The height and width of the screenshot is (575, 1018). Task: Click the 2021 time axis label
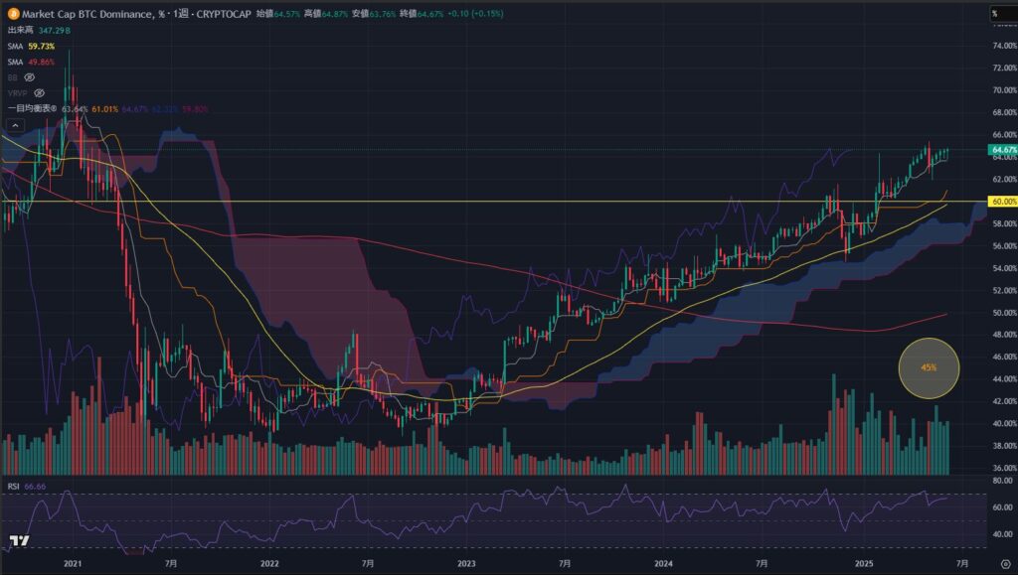coord(73,564)
